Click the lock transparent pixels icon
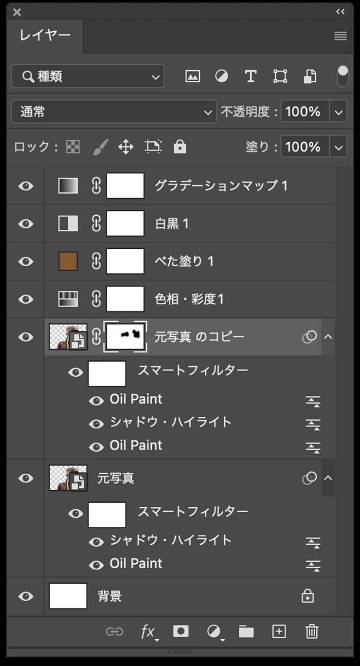The height and width of the screenshot is (666, 360). pos(73,147)
